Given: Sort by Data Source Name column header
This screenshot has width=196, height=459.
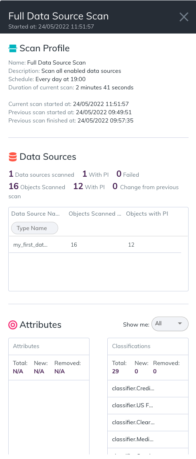Looking at the screenshot, I should pyautogui.click(x=35, y=214).
